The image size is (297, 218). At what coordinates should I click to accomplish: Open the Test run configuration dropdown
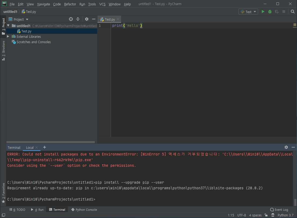tap(248, 12)
